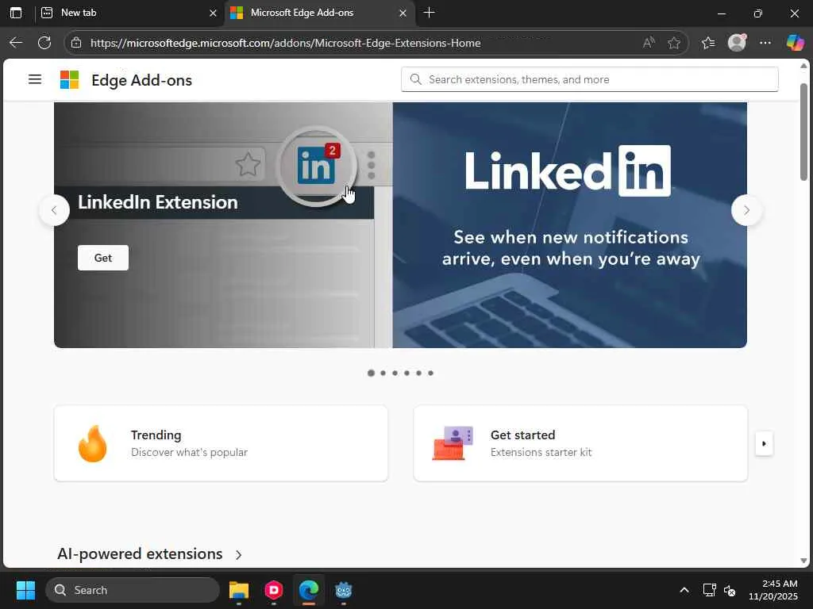Open the Get started card
Viewport: 813px width, 609px height.
(580, 443)
